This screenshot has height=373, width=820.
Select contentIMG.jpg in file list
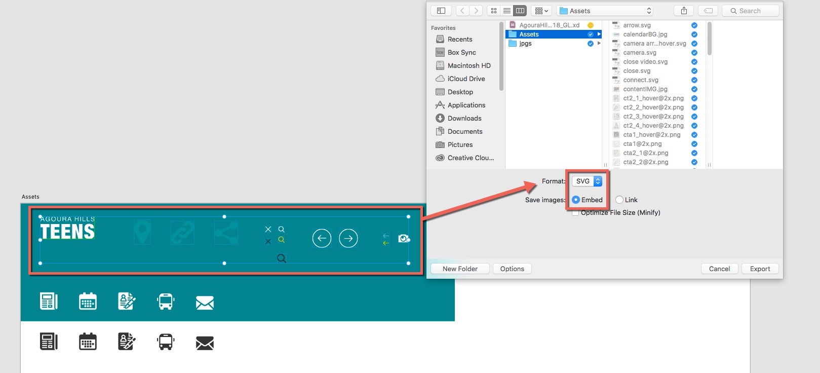(x=645, y=89)
